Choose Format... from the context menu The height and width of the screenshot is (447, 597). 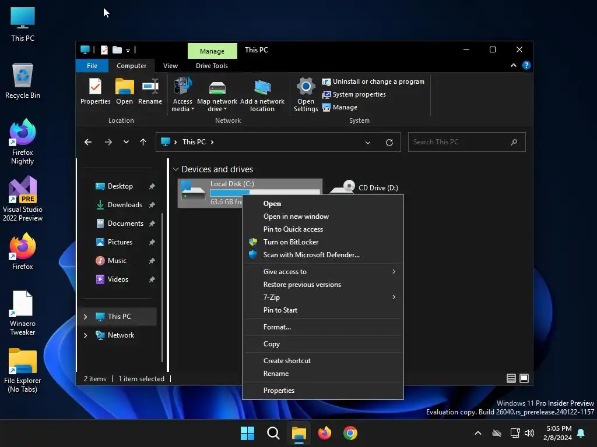coord(323,327)
